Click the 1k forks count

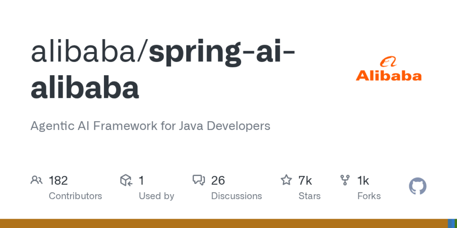(x=363, y=180)
